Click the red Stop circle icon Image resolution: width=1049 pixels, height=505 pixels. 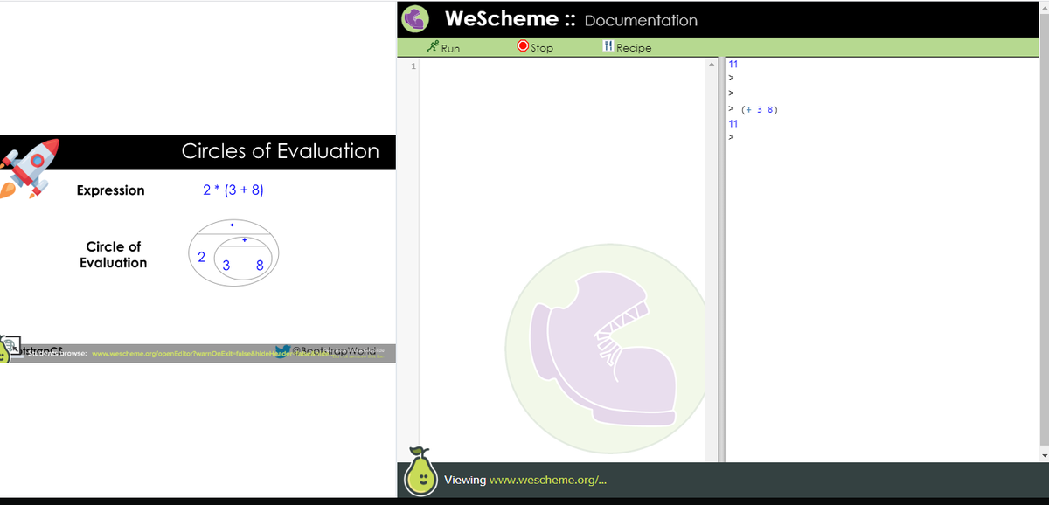tap(523, 47)
